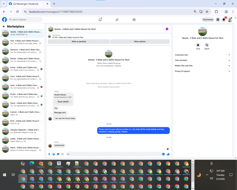Expand Media, files and links section

pos(202,66)
